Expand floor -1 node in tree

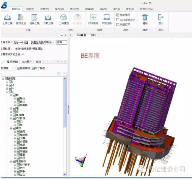[x=7, y=88]
